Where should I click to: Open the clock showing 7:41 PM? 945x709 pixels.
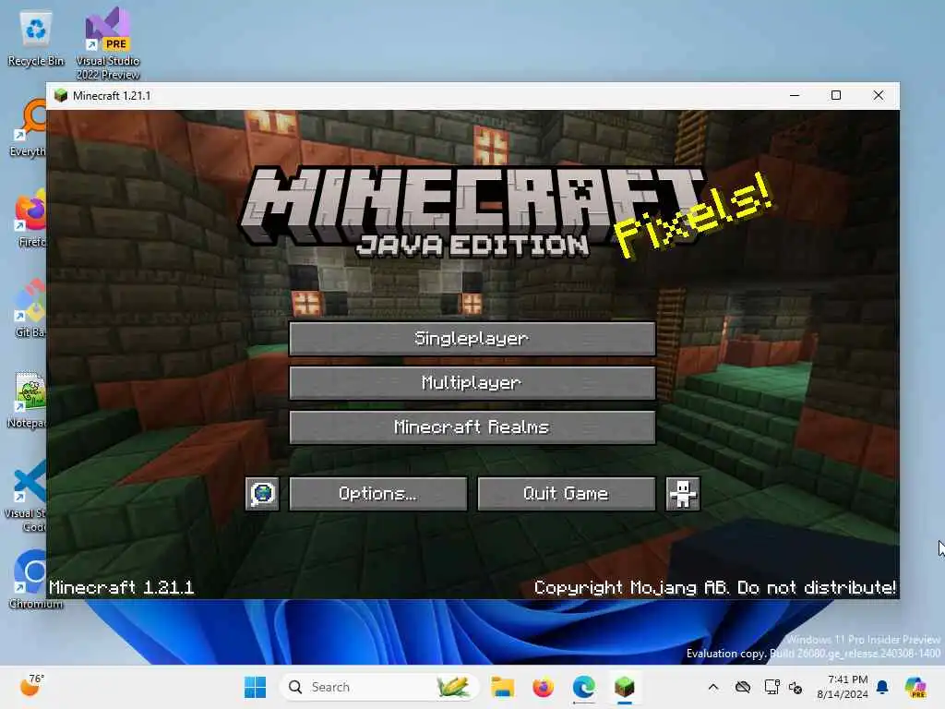[x=843, y=687]
